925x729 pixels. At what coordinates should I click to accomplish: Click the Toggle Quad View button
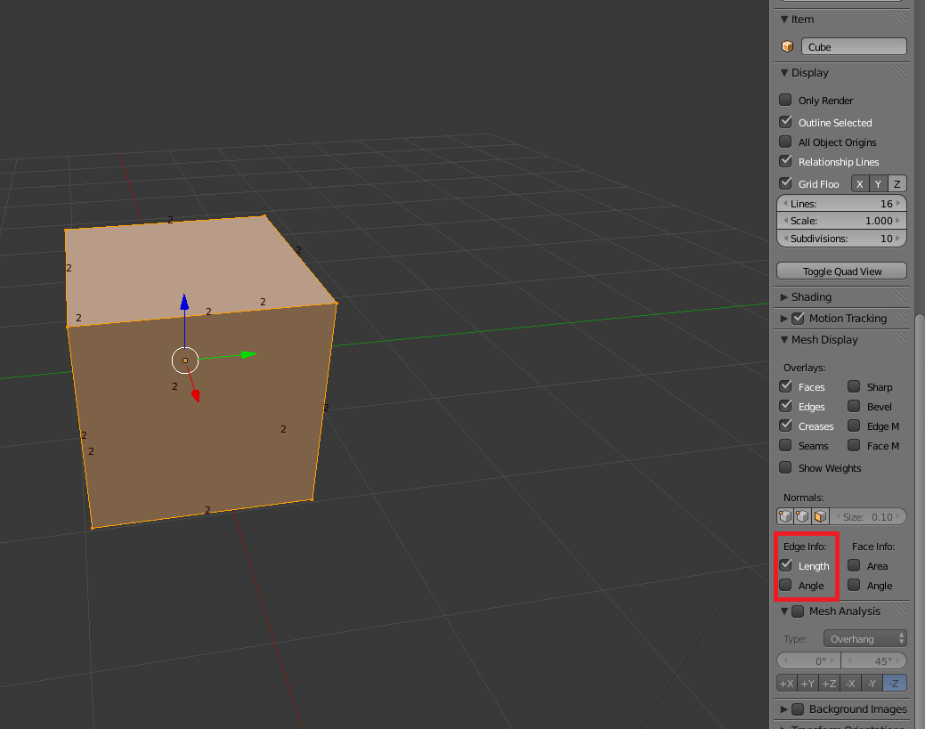pyautogui.click(x=841, y=271)
